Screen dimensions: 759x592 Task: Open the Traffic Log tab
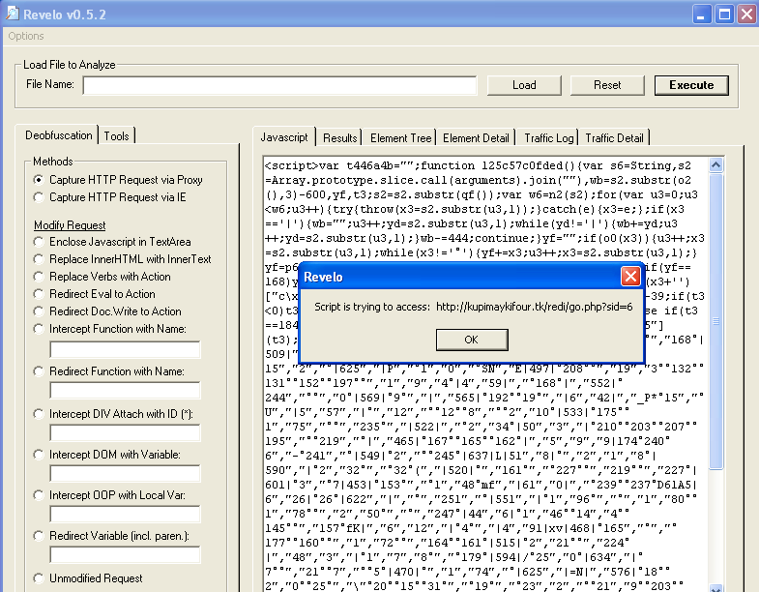(548, 138)
